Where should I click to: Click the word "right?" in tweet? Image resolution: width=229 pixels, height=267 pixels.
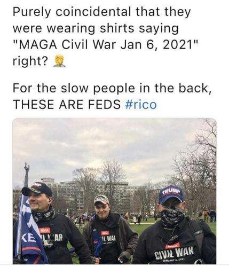click(30, 61)
